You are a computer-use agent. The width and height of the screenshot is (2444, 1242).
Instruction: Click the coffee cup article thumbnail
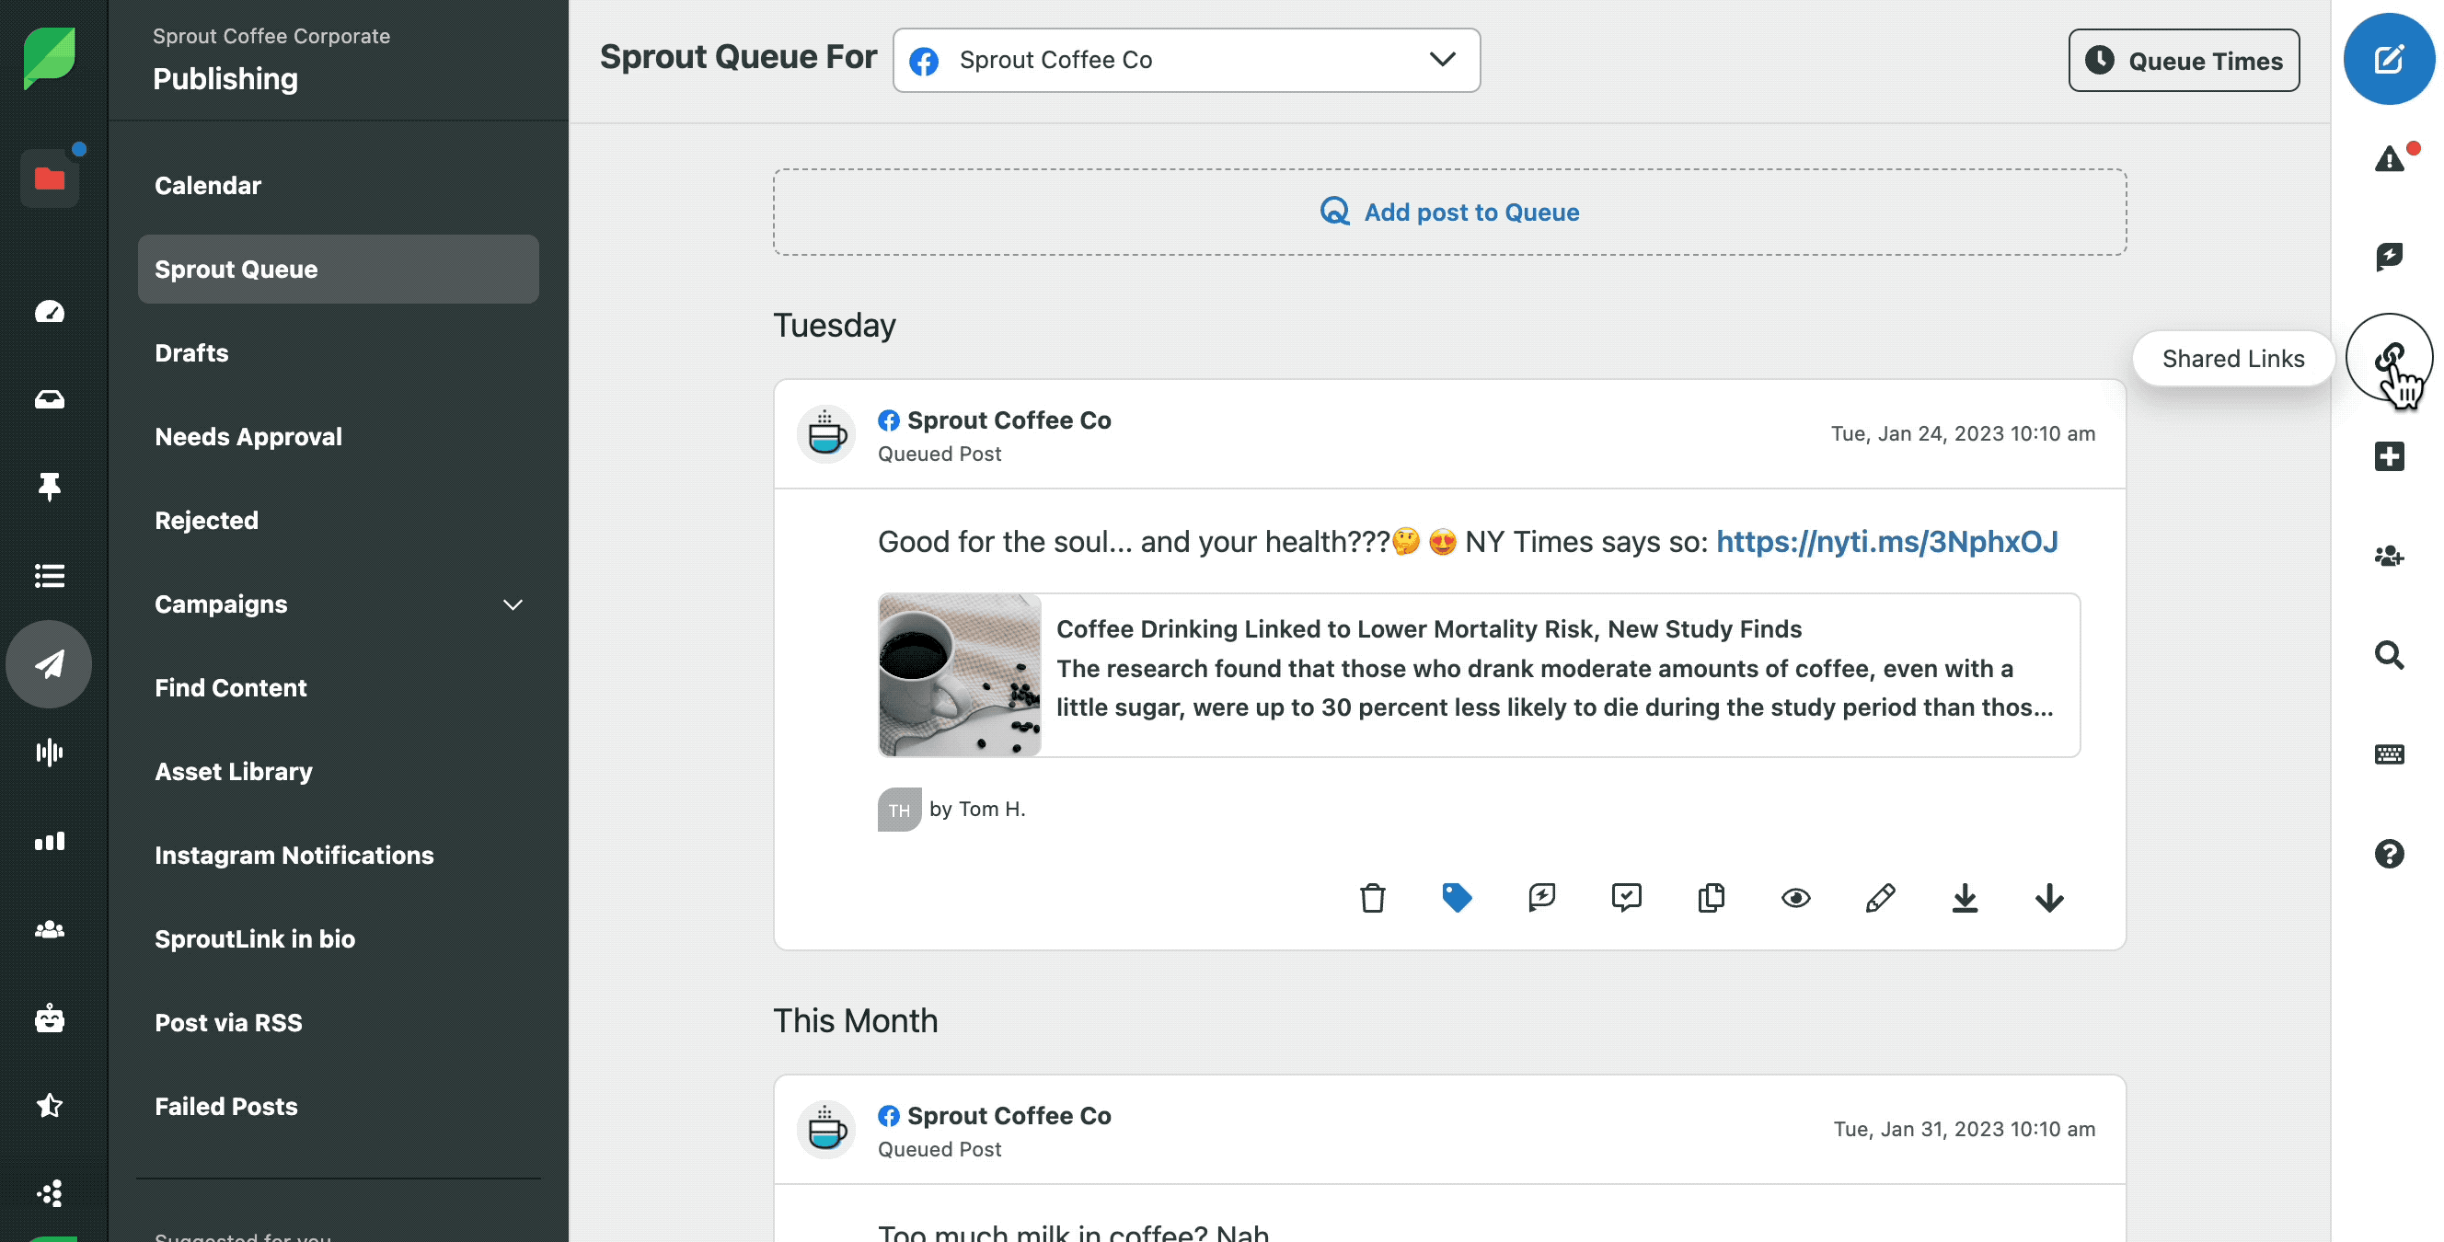tap(959, 674)
